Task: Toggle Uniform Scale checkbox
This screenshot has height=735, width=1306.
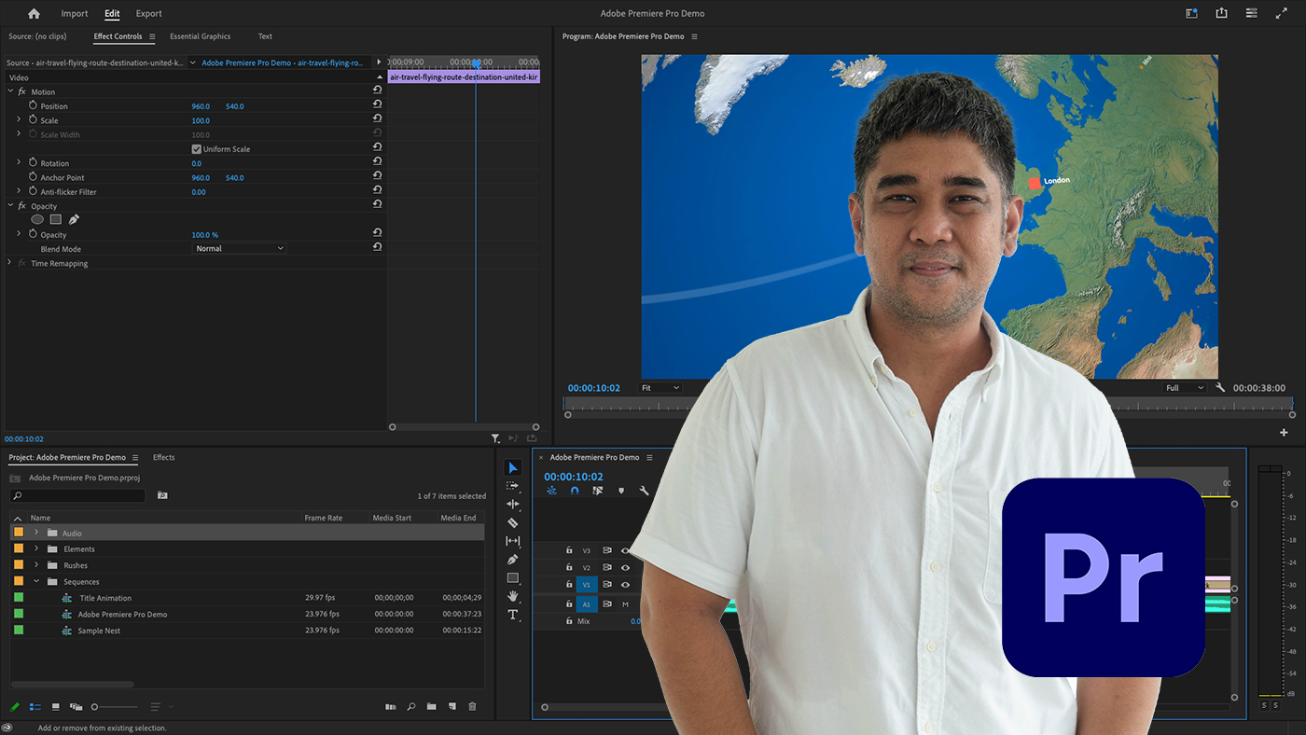Action: click(x=197, y=149)
